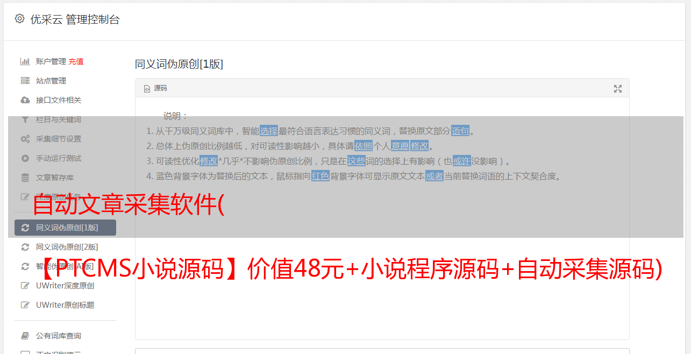The image size is (691, 354).
Task: Click the red 充值 recharge link
Action: pos(76,61)
